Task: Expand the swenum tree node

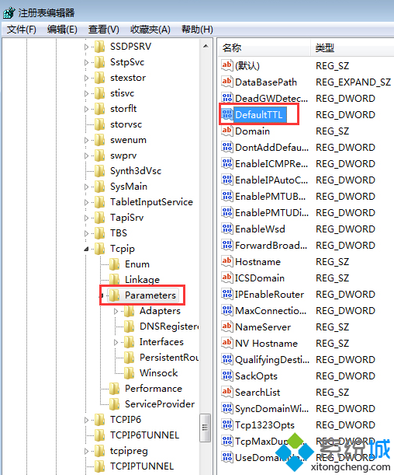Action: tap(86, 140)
